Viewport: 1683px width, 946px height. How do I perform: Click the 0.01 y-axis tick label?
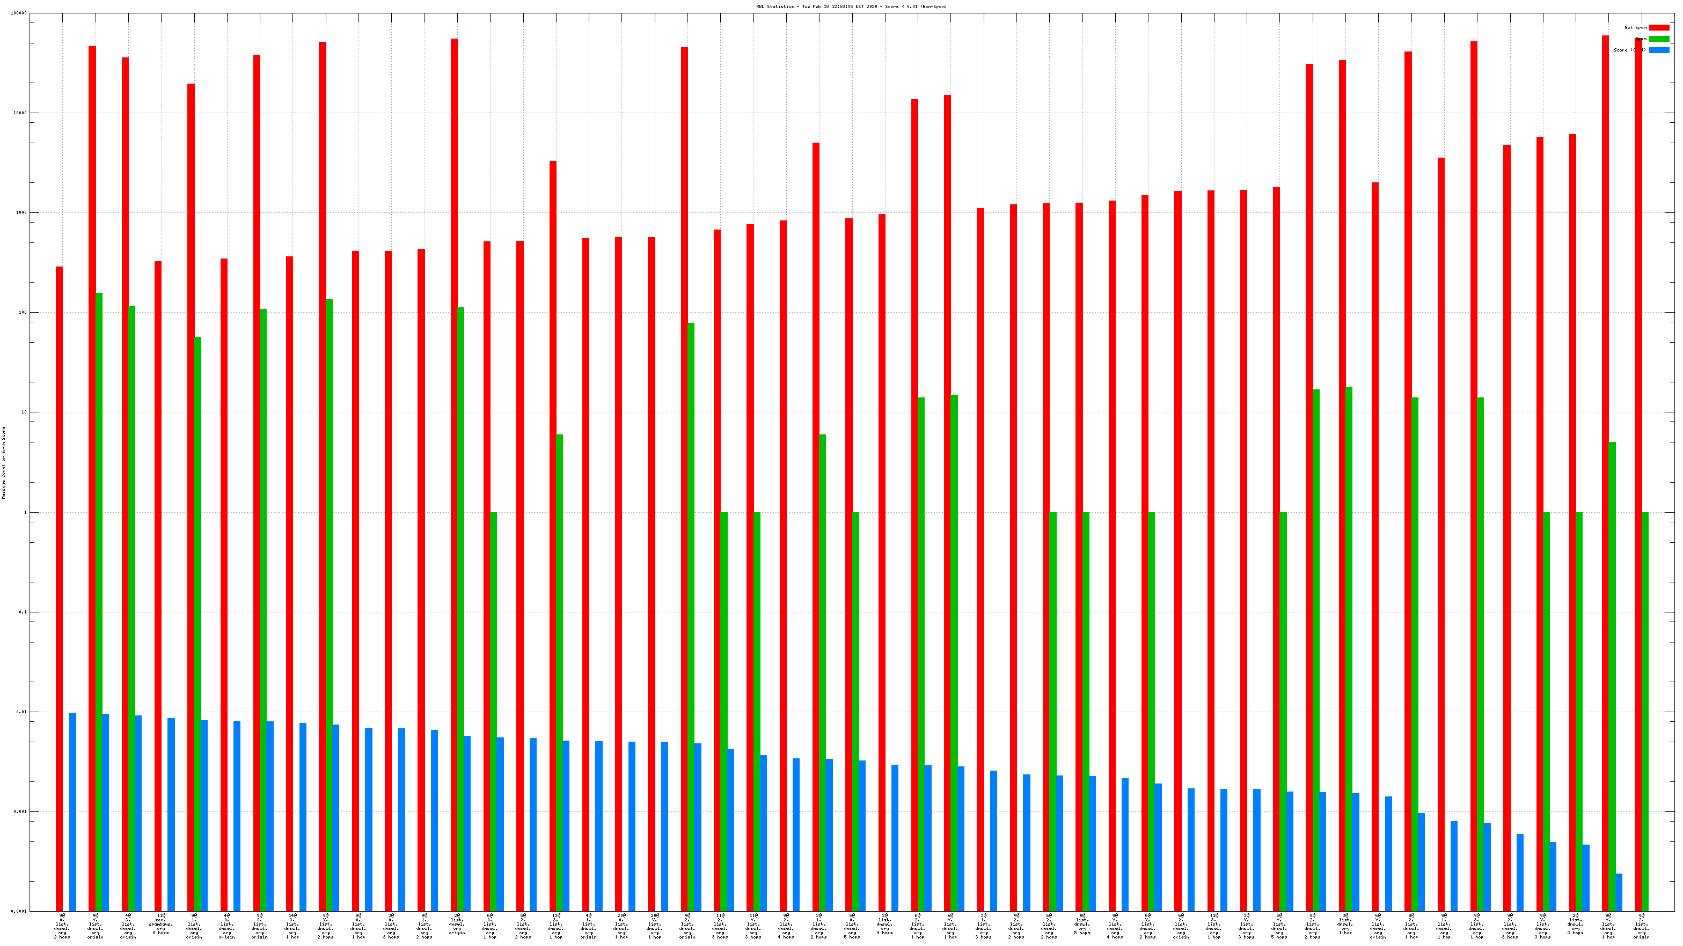coord(21,712)
